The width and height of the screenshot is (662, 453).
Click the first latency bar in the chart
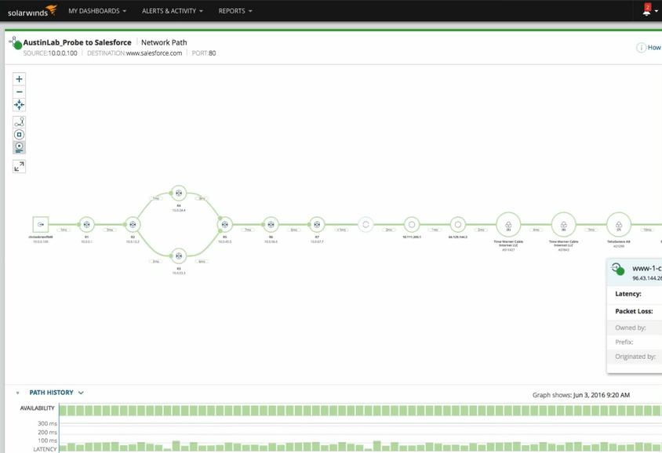[x=63, y=448]
